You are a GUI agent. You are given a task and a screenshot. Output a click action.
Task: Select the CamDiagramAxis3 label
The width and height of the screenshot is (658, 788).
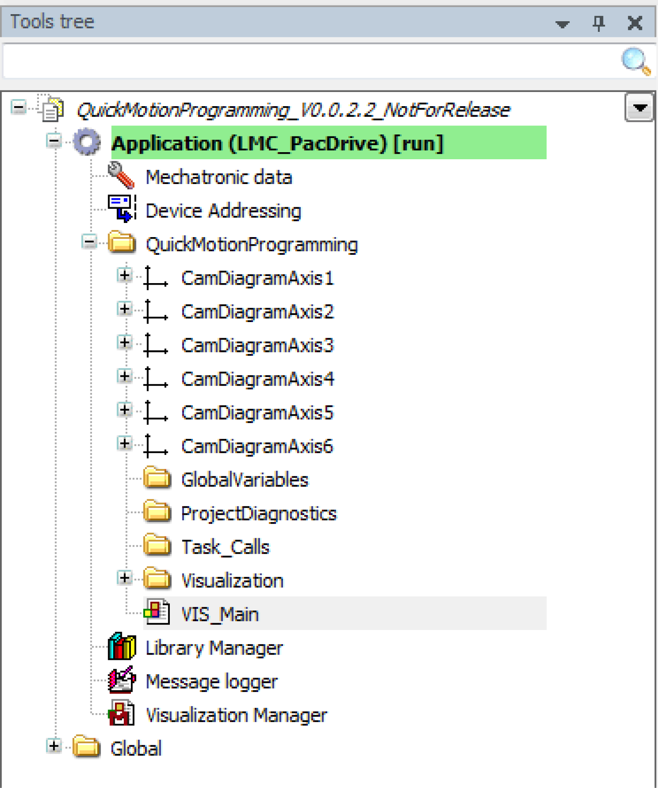(x=257, y=346)
